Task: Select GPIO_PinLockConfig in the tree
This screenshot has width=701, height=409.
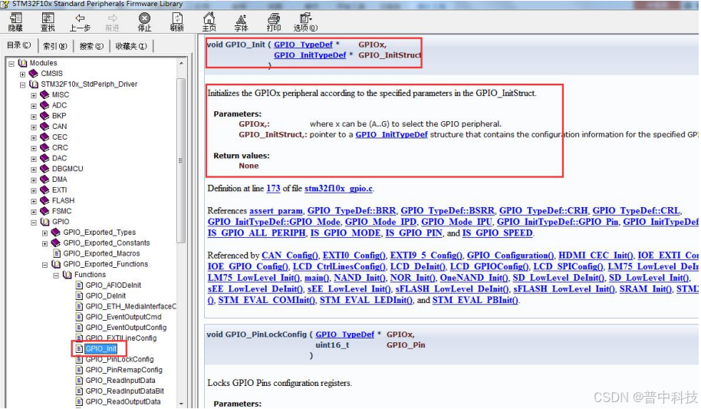Action: [120, 359]
